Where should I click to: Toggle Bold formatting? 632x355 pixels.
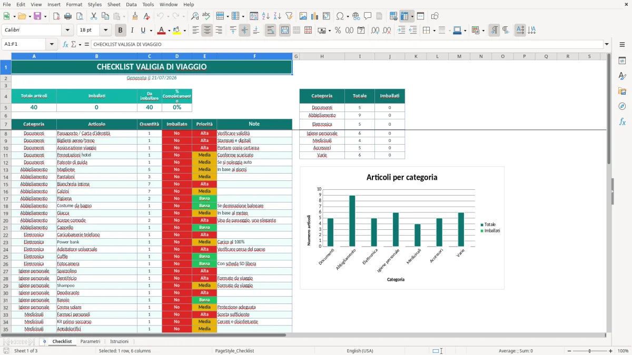pos(121,31)
